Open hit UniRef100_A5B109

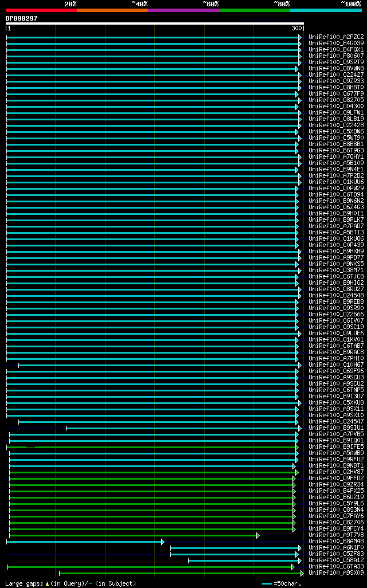[336, 163]
